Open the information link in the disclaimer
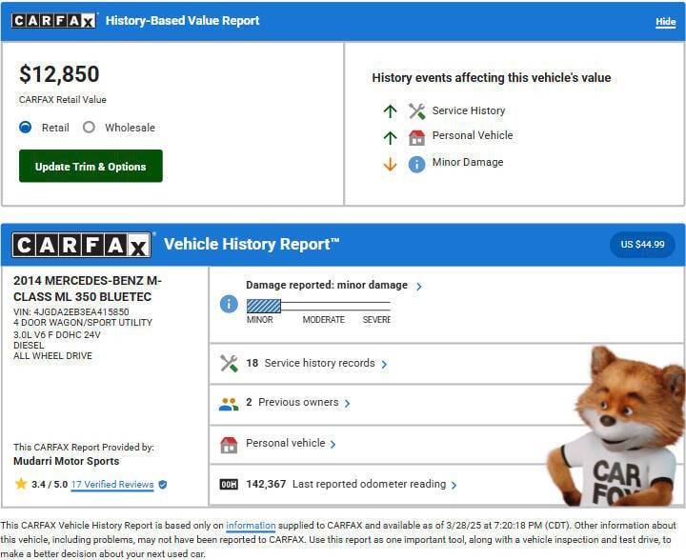This screenshot has width=686, height=560. pos(251,526)
